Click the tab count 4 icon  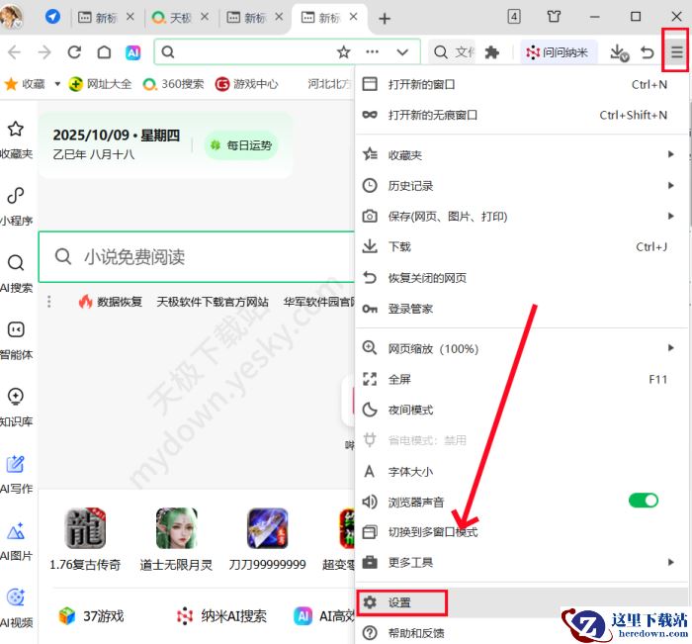click(x=514, y=17)
